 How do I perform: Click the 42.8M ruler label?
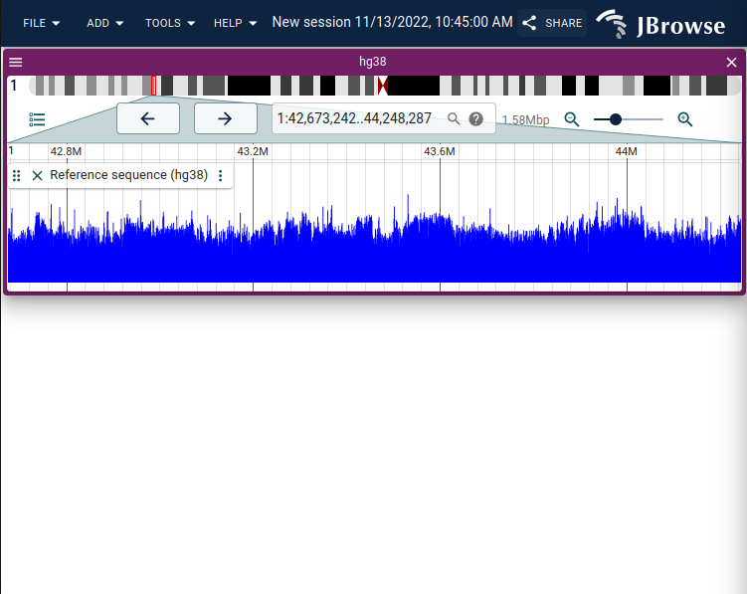tap(67, 151)
